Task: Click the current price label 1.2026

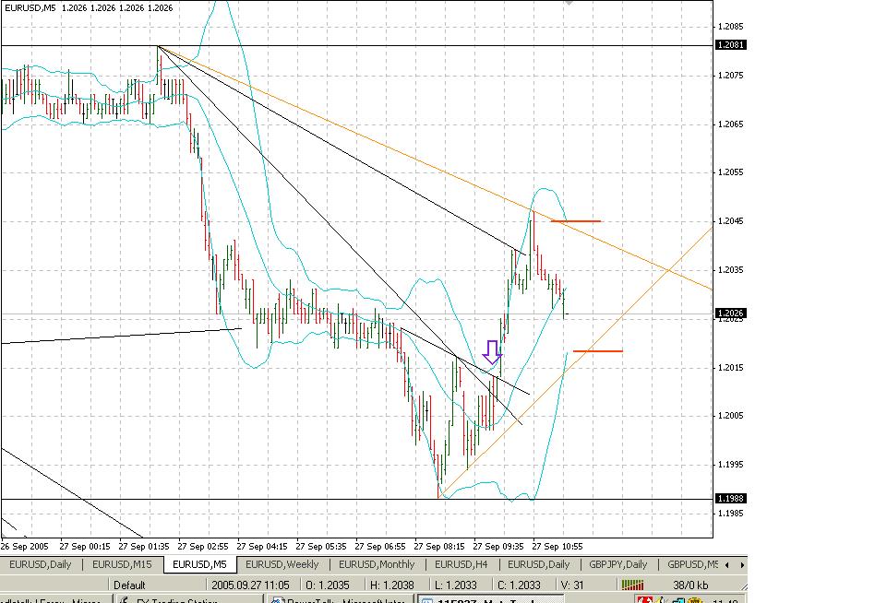Action: [731, 313]
